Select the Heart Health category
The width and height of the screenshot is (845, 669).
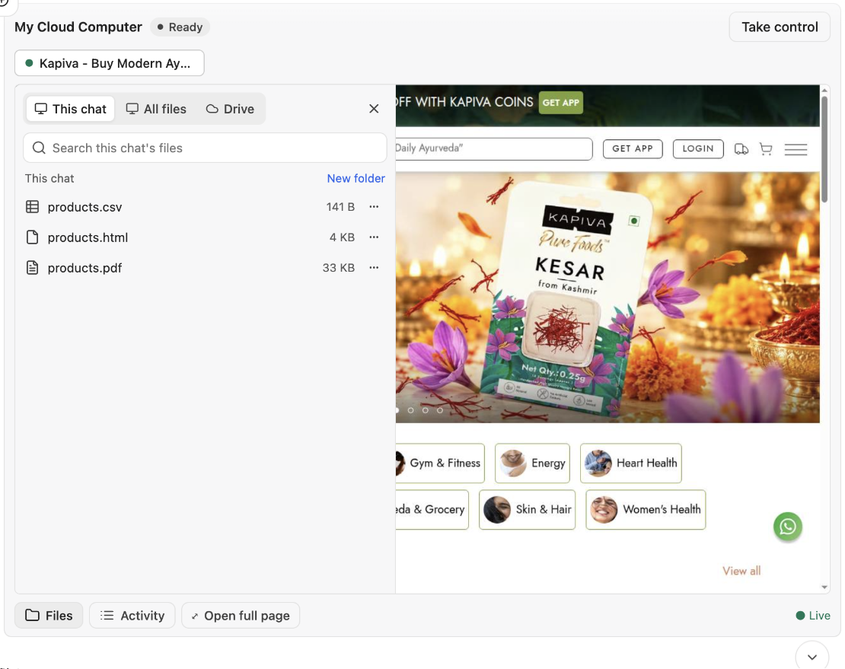point(631,464)
